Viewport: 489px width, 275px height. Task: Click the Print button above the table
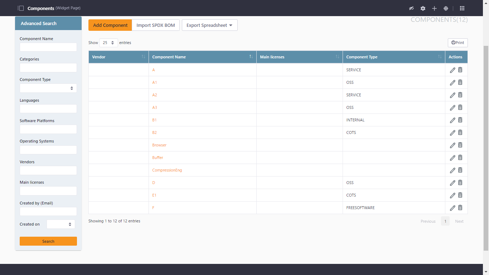point(457,43)
